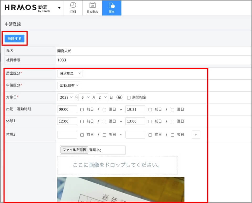Viewport: 252px width, 203px height.
Task: Check 翌日 for the 18:31 clock-out time
Action: coord(172,109)
